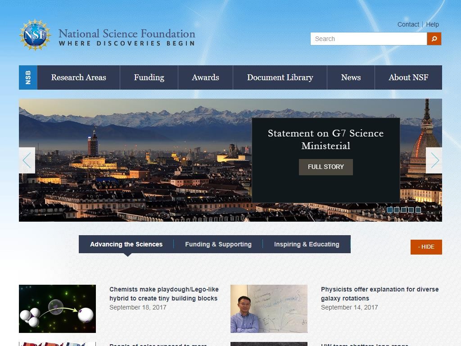461x346 pixels.
Task: Switch to Inspiring & Educating tab
Action: coord(307,244)
